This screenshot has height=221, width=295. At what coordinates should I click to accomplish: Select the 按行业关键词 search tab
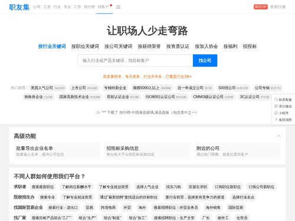[52, 47]
